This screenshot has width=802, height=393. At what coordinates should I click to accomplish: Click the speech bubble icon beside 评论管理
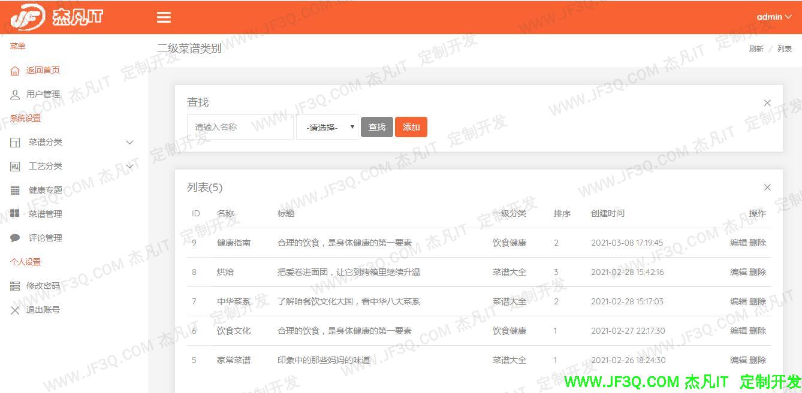click(x=15, y=238)
